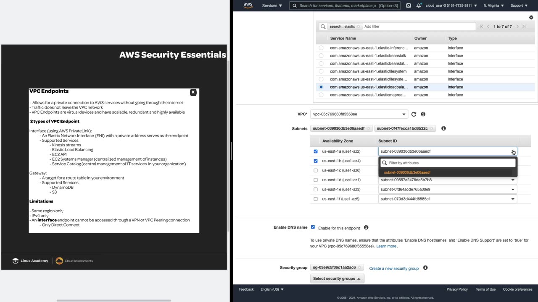This screenshot has height=302, width=538.
Task: Click the notifications bell icon
Action: (419, 5)
